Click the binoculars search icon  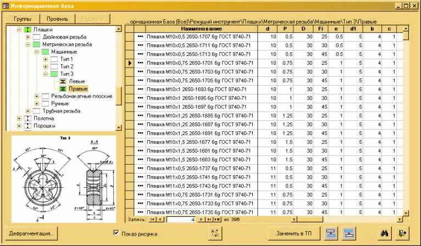tap(385, 233)
